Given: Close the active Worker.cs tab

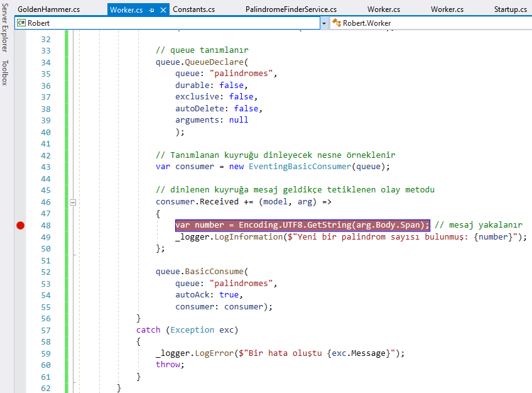Looking at the screenshot, I should (164, 10).
